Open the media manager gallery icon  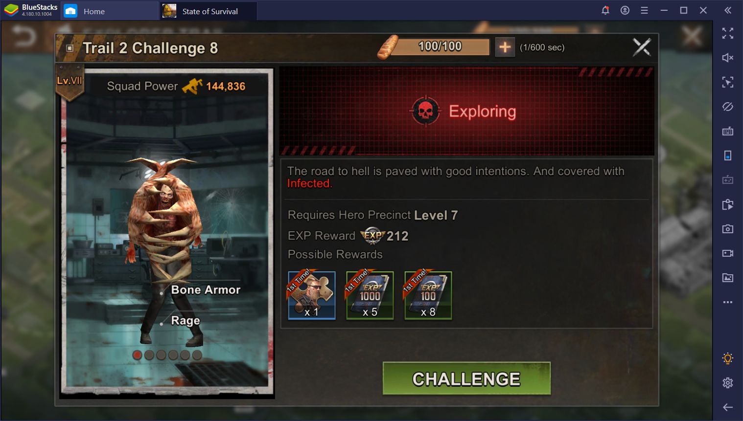(x=728, y=278)
